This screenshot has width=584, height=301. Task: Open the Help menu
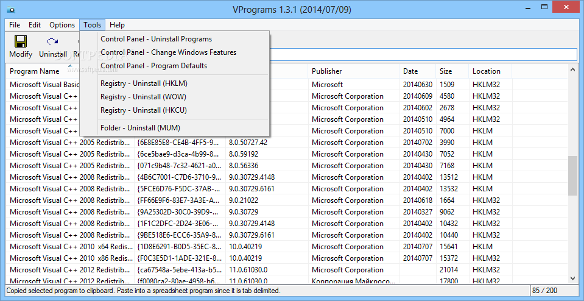tap(118, 25)
